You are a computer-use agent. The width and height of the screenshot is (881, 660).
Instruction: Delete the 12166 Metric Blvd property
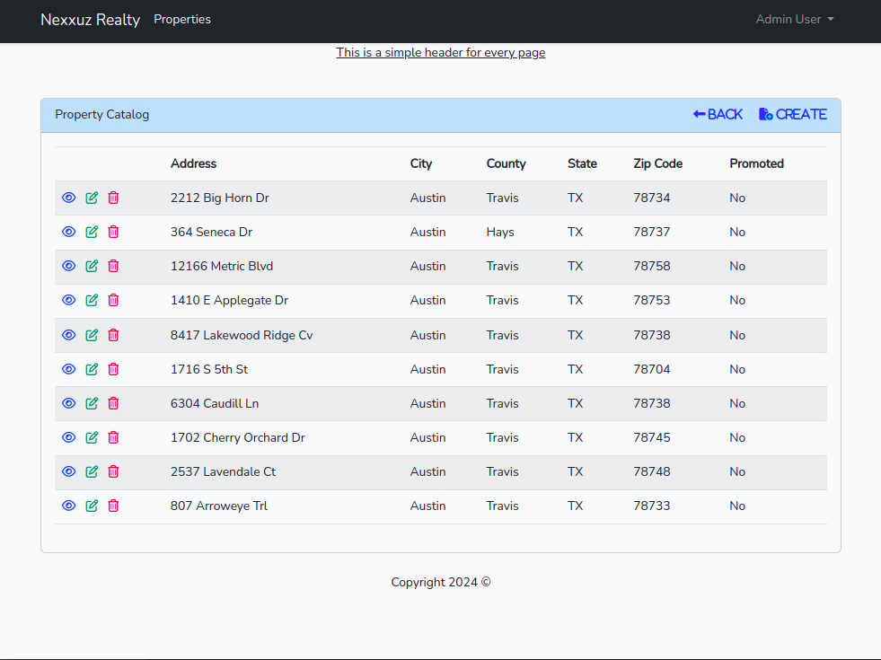(113, 266)
